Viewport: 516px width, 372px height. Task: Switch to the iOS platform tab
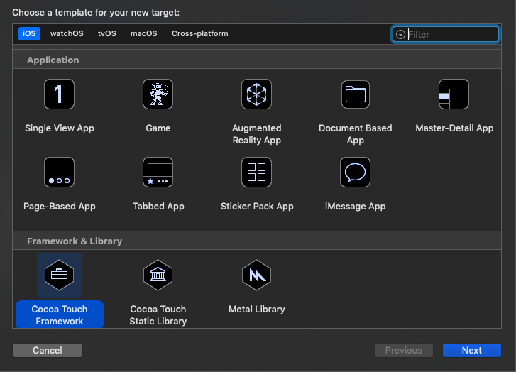point(29,33)
